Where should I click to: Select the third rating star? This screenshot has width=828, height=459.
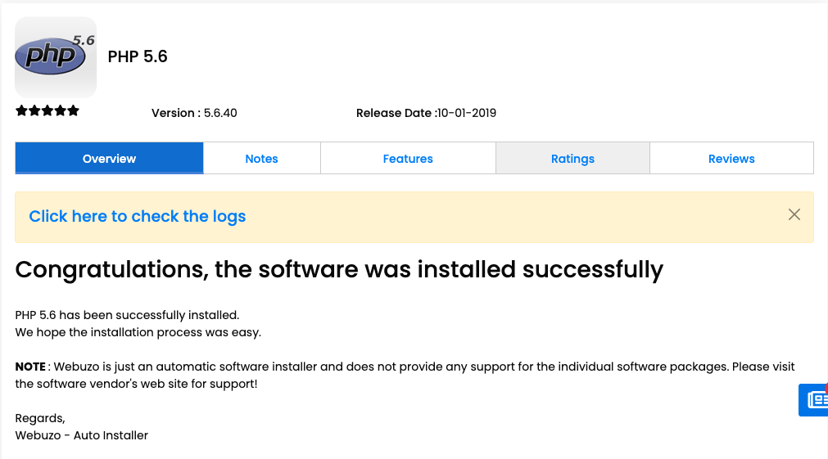coord(48,111)
